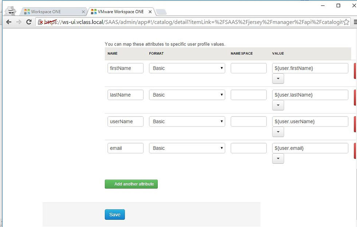Open a new browser tab
This screenshot has height=227, width=357.
[x=161, y=12]
